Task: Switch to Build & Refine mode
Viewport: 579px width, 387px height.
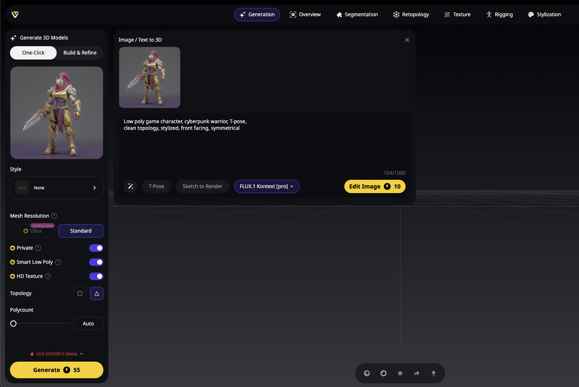Action: click(x=80, y=53)
